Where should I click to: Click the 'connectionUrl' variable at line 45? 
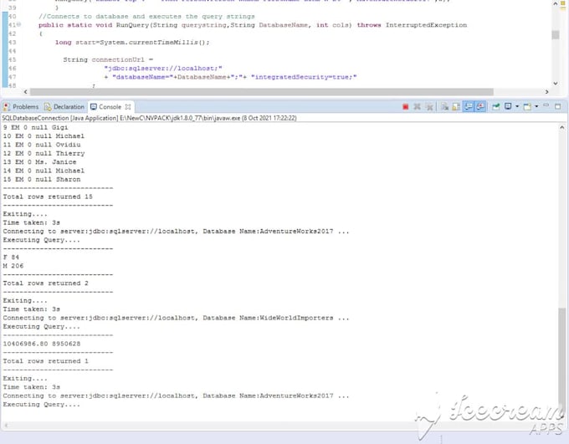(118, 59)
